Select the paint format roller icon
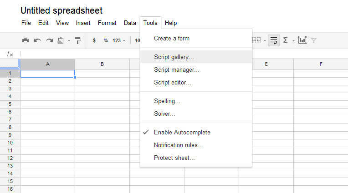The width and height of the screenshot is (348, 193). (x=78, y=40)
